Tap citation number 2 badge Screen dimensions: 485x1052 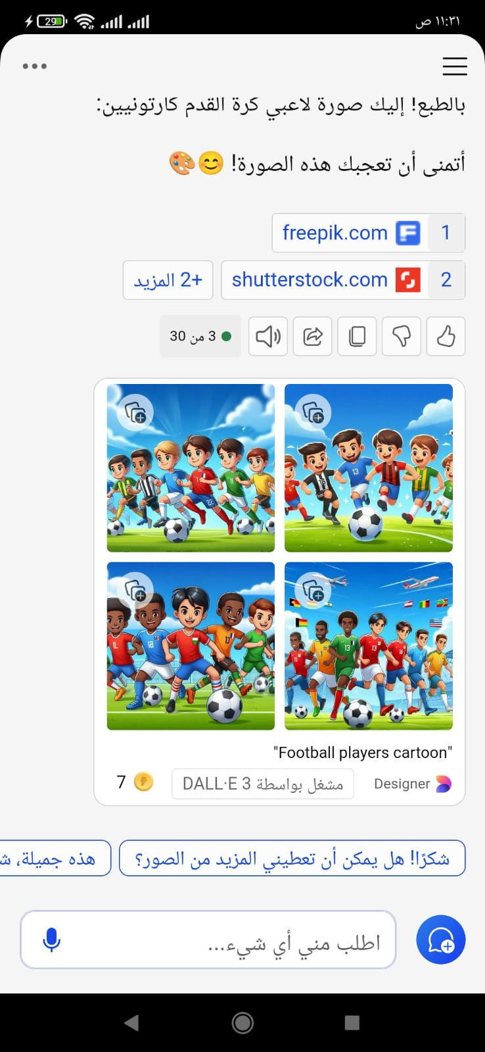pos(446,280)
